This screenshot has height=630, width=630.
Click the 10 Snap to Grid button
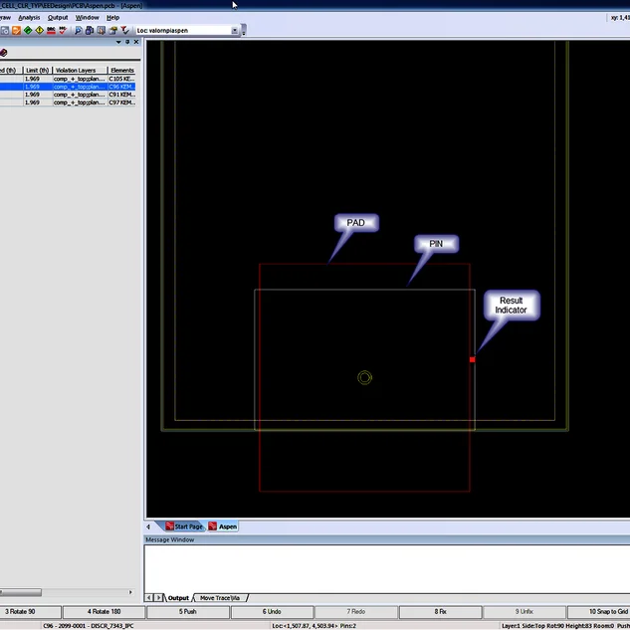click(599, 611)
